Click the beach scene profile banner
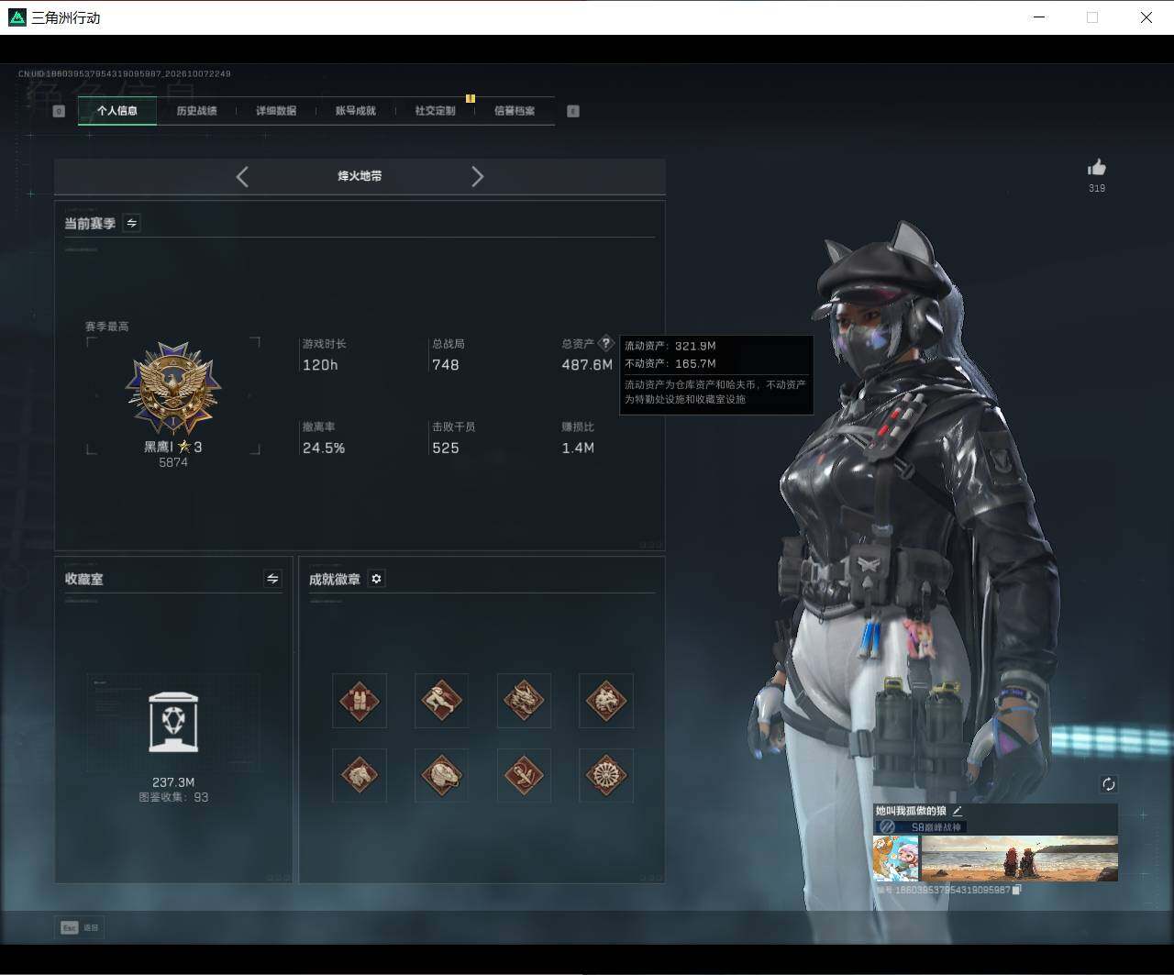 coord(1019,858)
